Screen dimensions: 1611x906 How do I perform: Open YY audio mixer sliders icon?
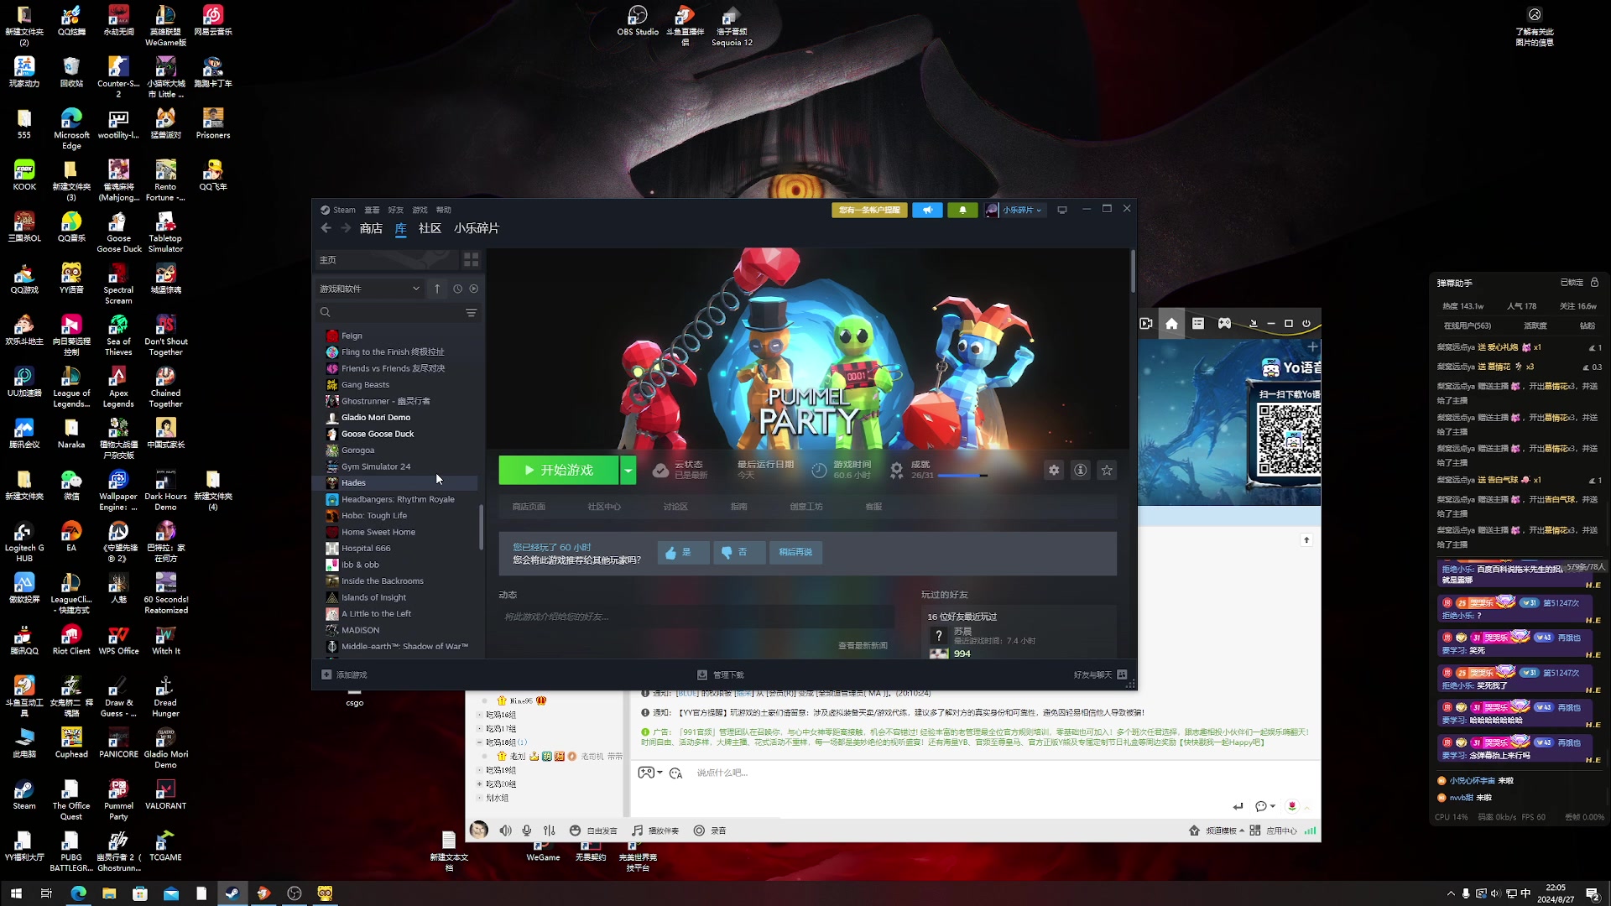tap(549, 830)
